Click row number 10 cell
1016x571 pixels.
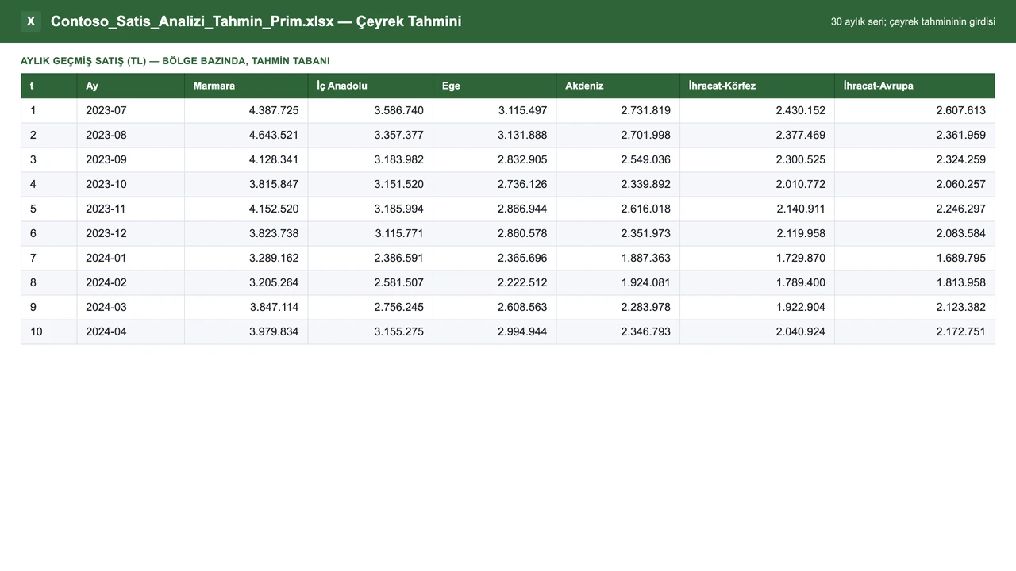[x=49, y=331]
